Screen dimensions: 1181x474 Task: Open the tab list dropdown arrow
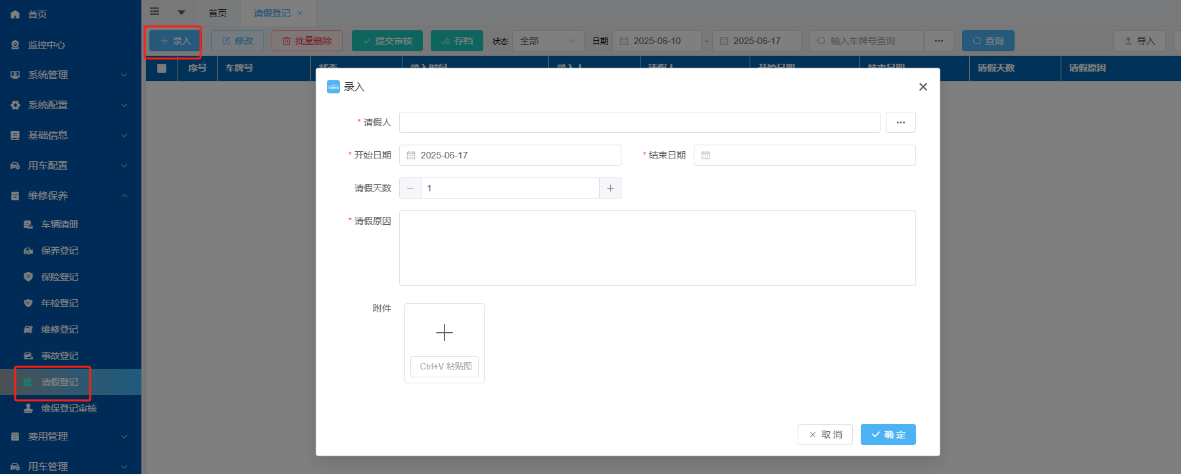[181, 12]
